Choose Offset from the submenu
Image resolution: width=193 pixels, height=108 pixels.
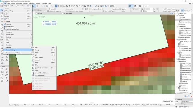[x=44, y=65]
